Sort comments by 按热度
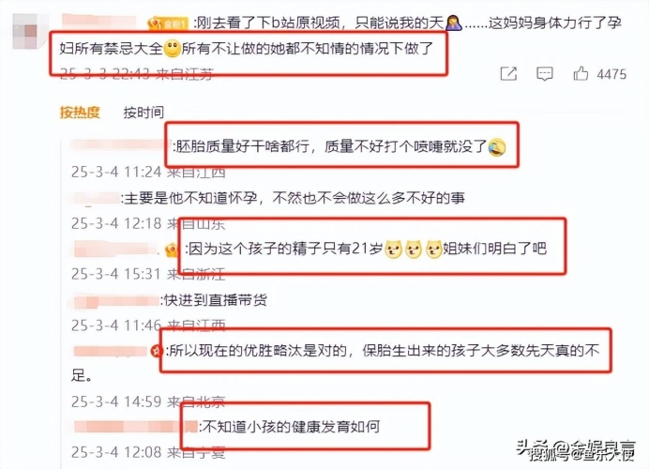The height and width of the screenshot is (469, 649). click(80, 113)
